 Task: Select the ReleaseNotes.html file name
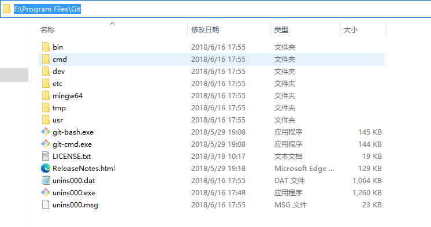84,168
